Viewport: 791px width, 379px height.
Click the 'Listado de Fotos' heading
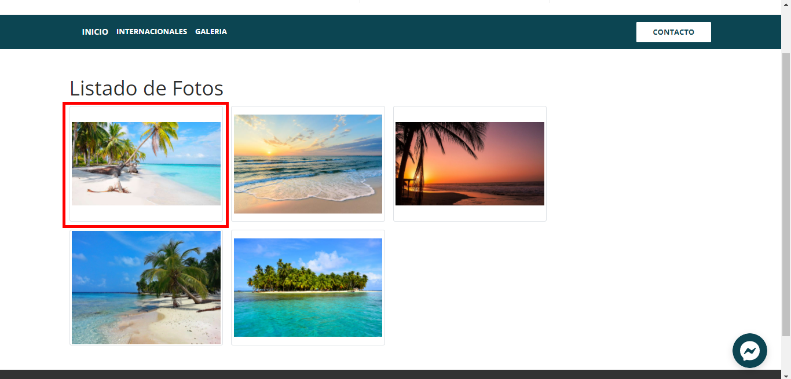coord(147,89)
